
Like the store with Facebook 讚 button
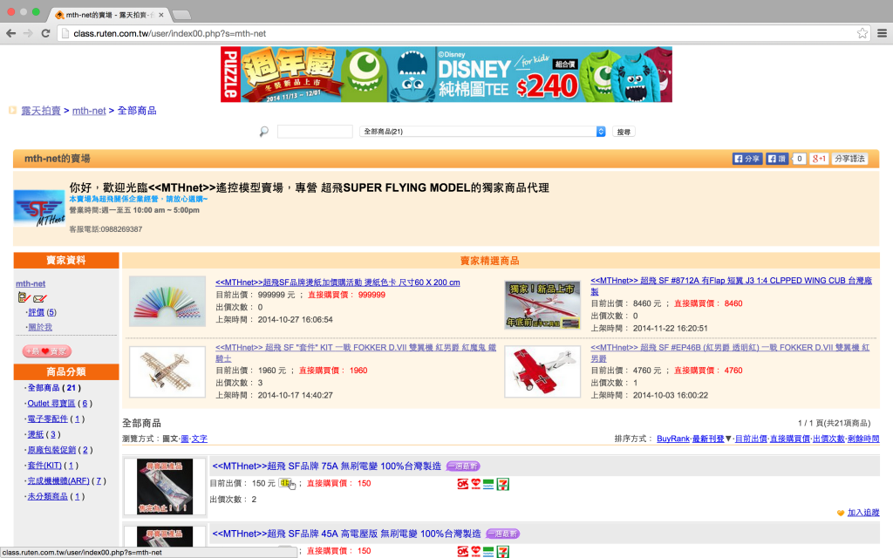777,159
